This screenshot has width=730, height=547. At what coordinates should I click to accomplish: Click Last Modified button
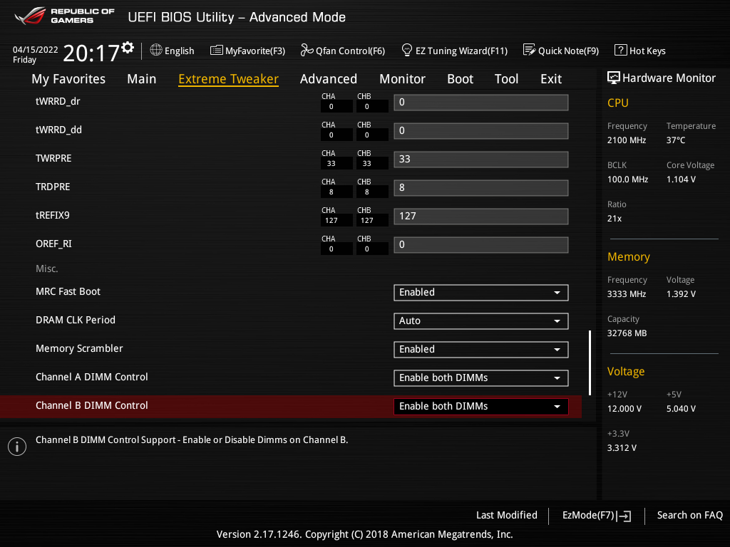pos(507,515)
